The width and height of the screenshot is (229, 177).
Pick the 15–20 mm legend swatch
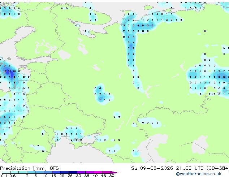(x=56, y=172)
